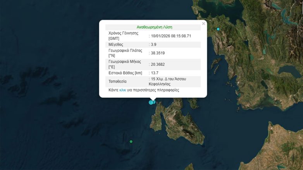
Task: Open the cyan earthquake marker on the mainland
Action: coord(218,29)
